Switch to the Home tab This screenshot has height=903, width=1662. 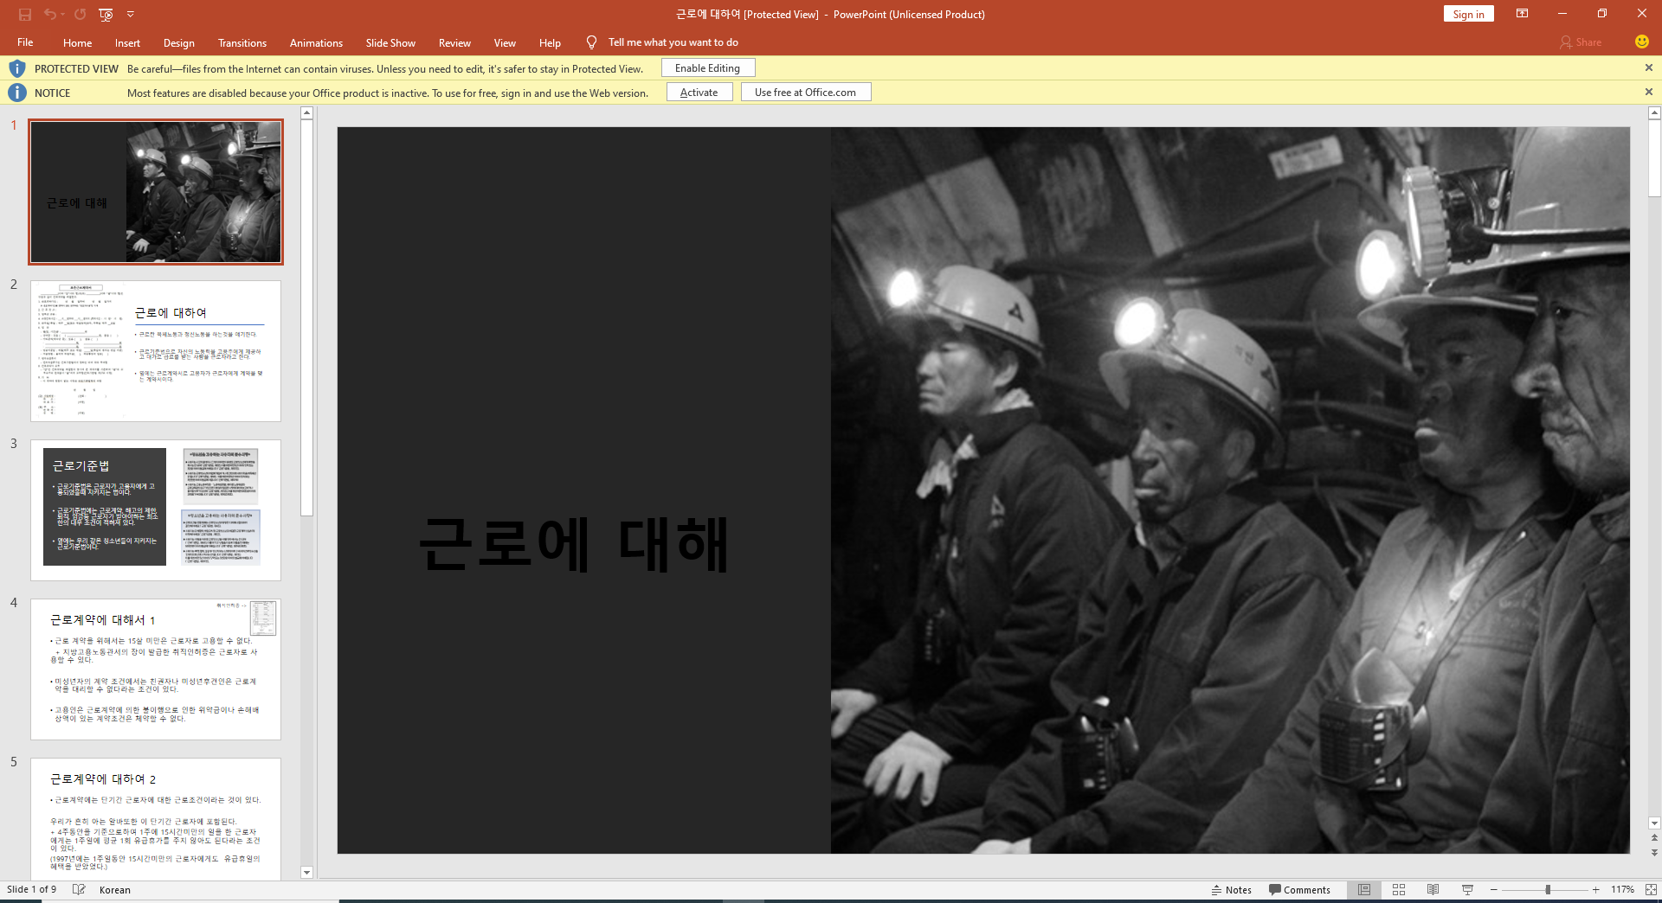pyautogui.click(x=77, y=42)
